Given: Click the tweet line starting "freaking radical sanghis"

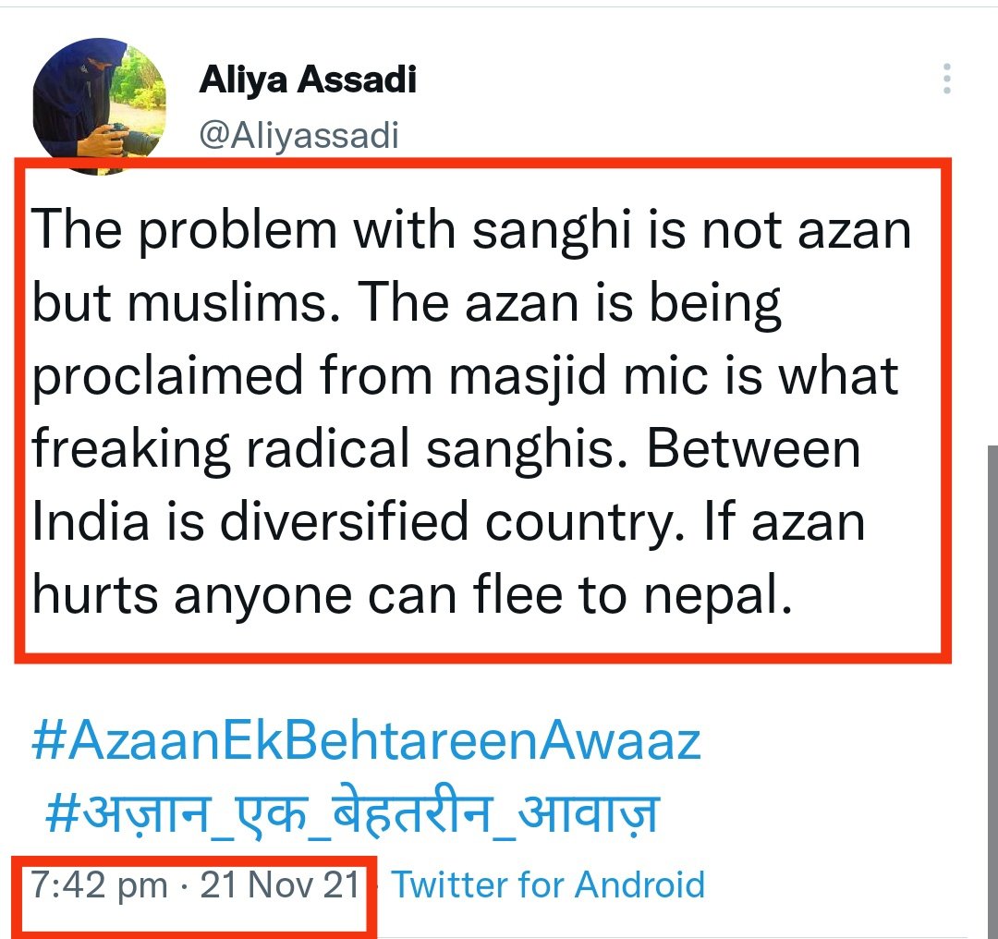Looking at the screenshot, I should tap(445, 449).
